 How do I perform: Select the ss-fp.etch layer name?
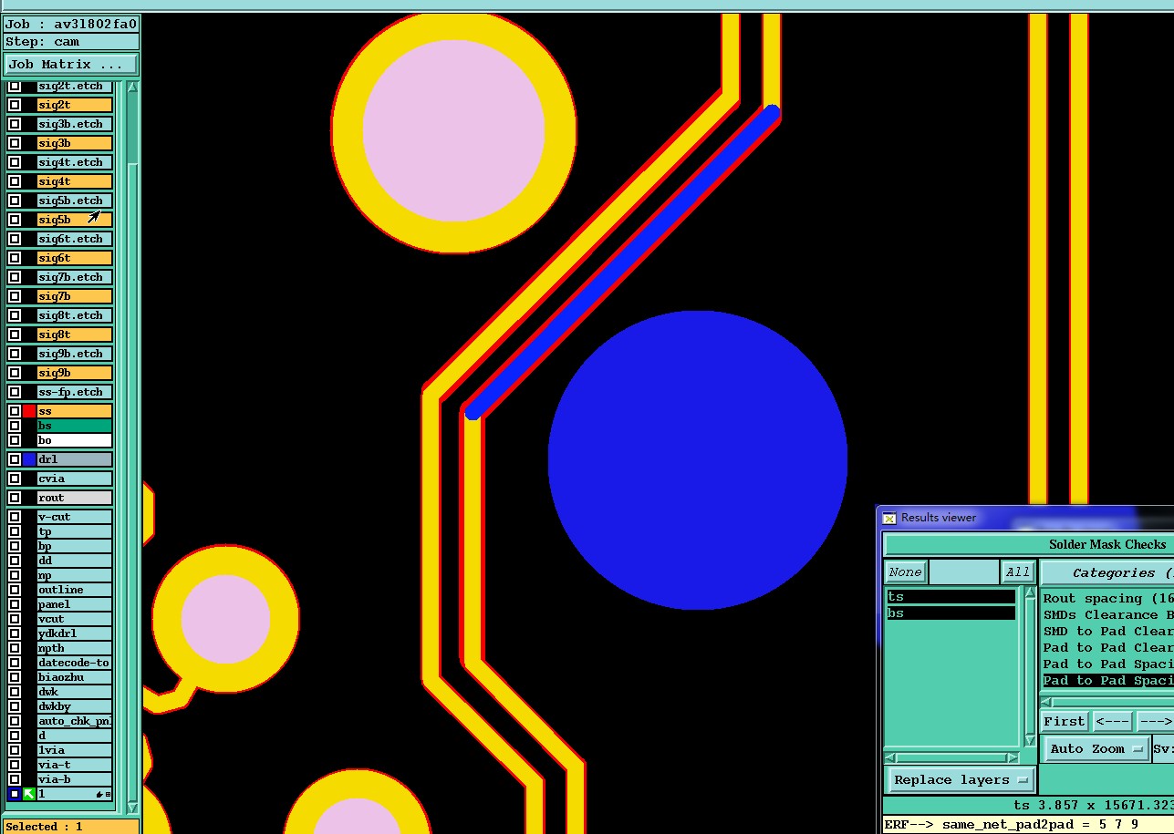click(x=75, y=392)
